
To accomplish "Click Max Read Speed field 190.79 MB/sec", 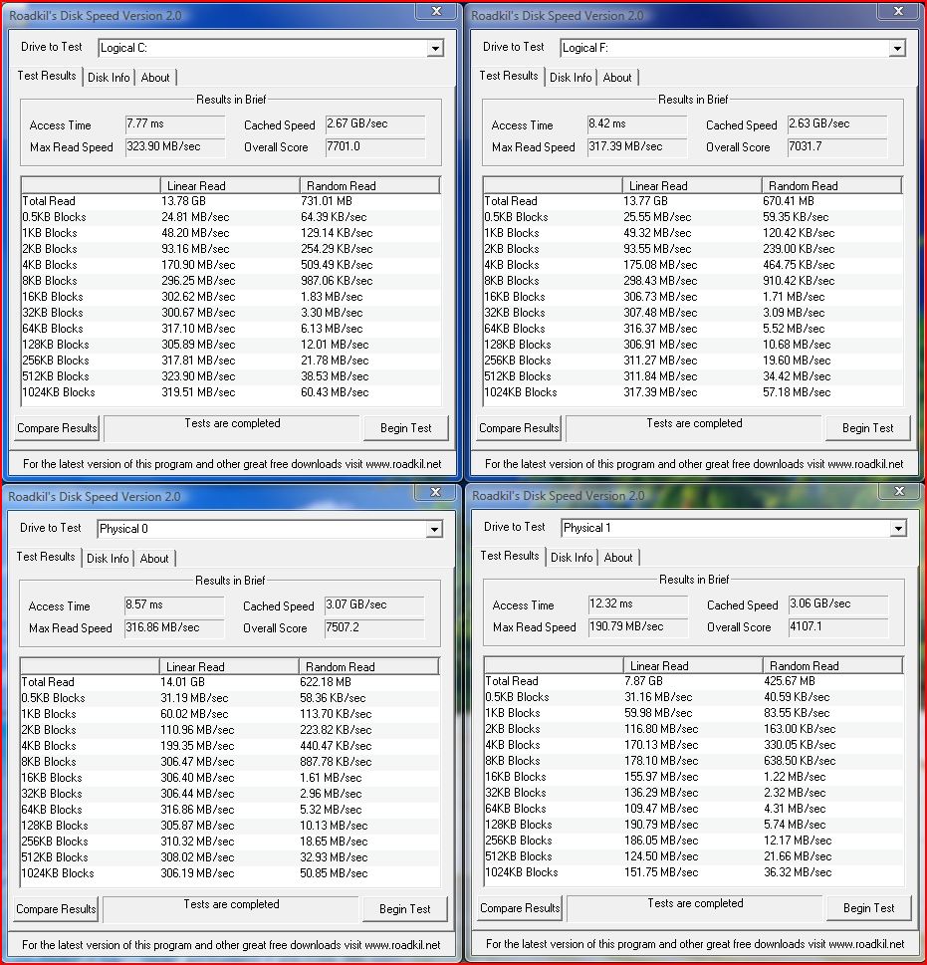I will [638, 627].
